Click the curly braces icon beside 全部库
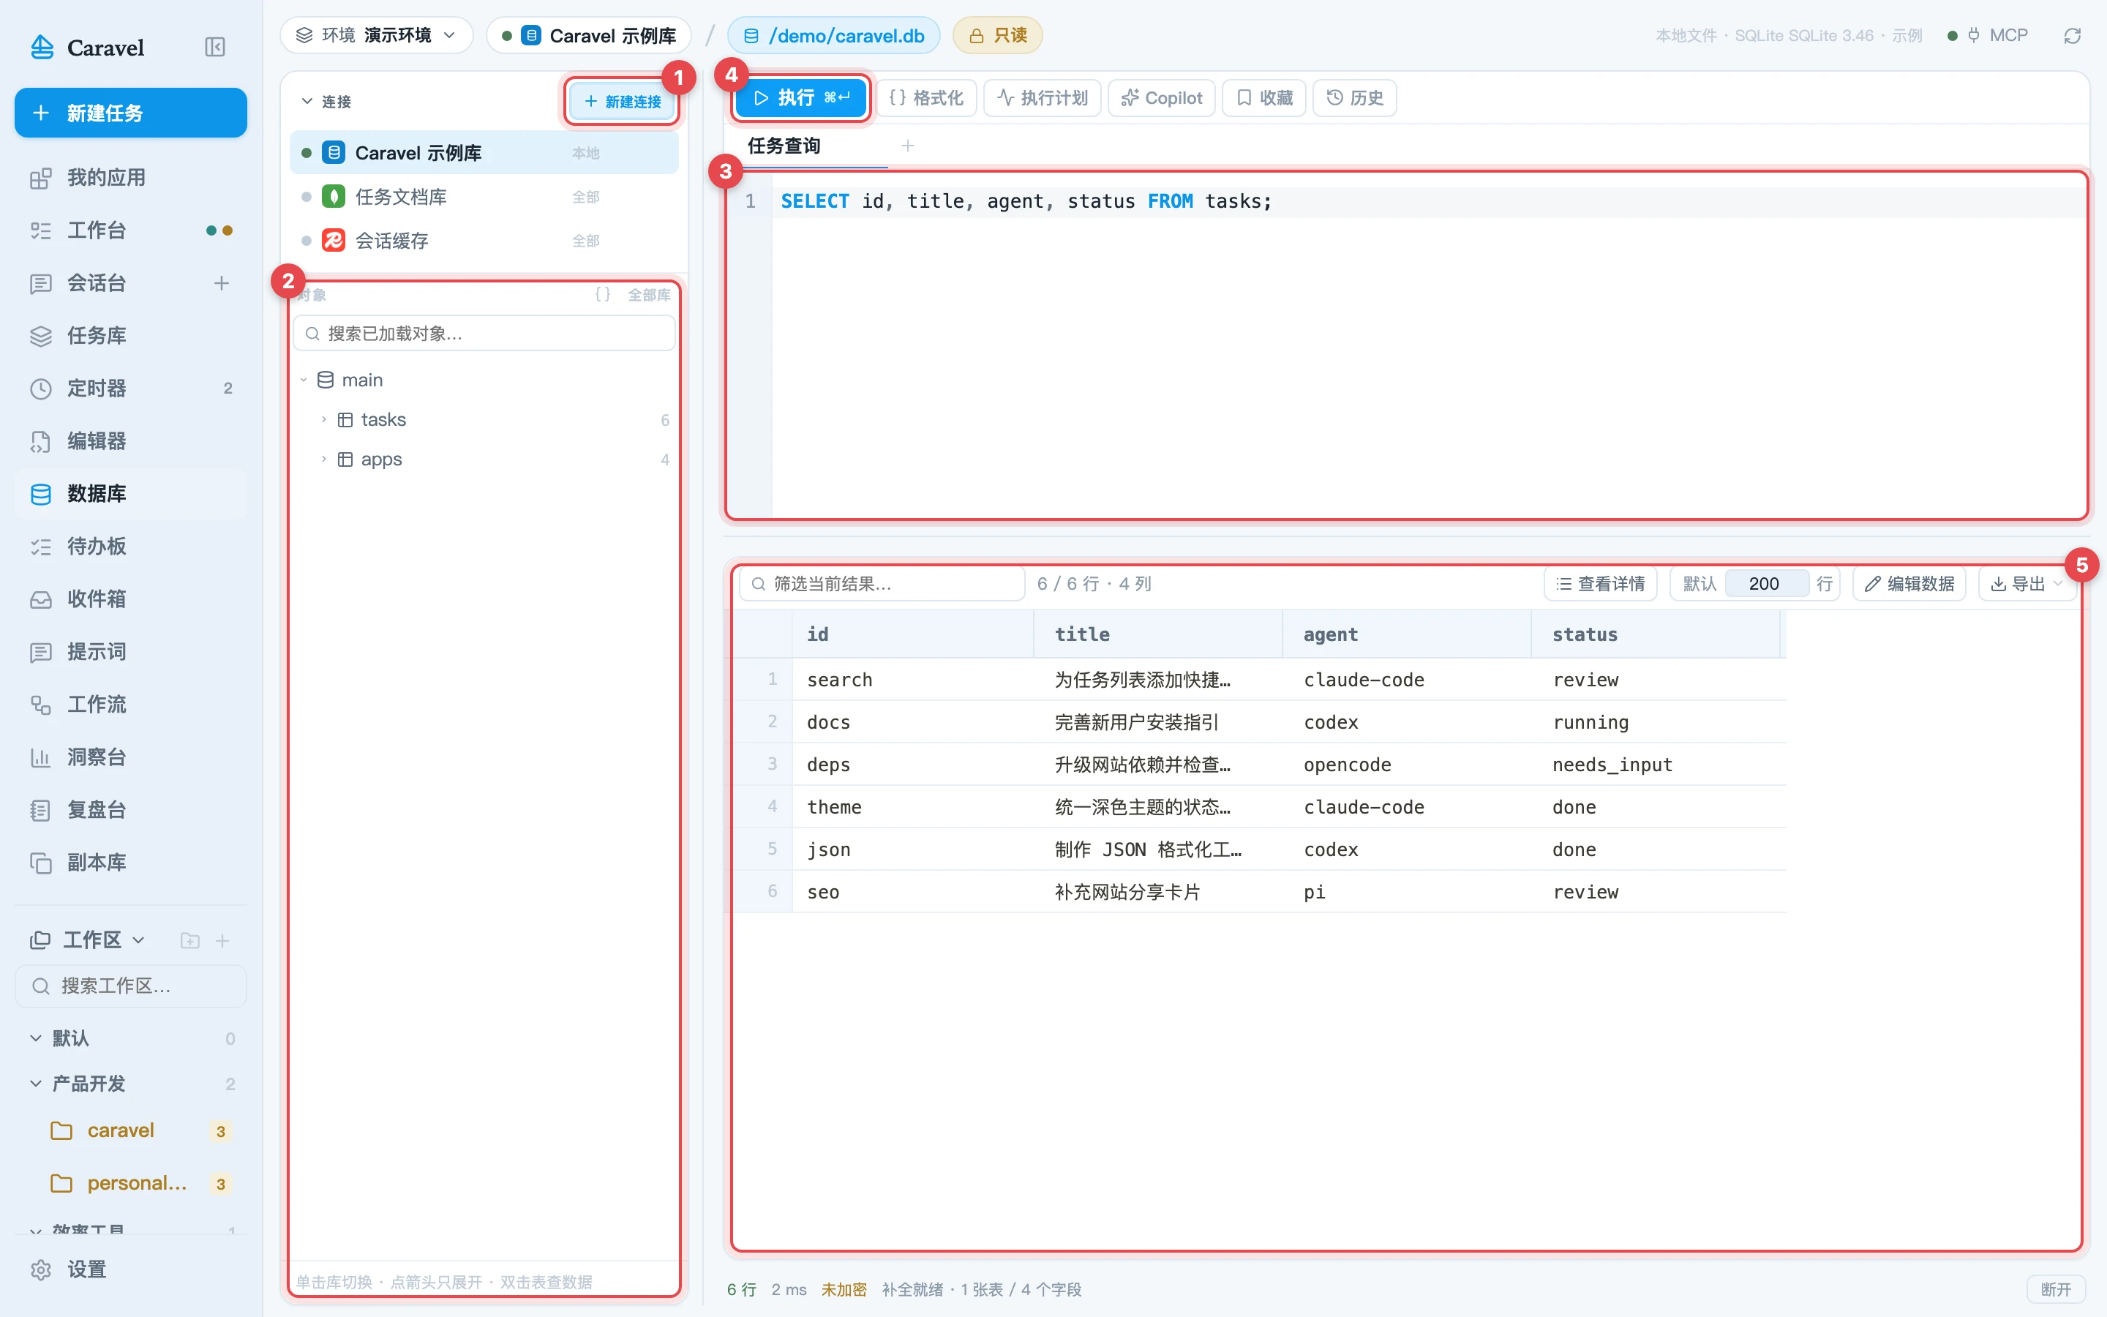The image size is (2107, 1317). [x=603, y=294]
